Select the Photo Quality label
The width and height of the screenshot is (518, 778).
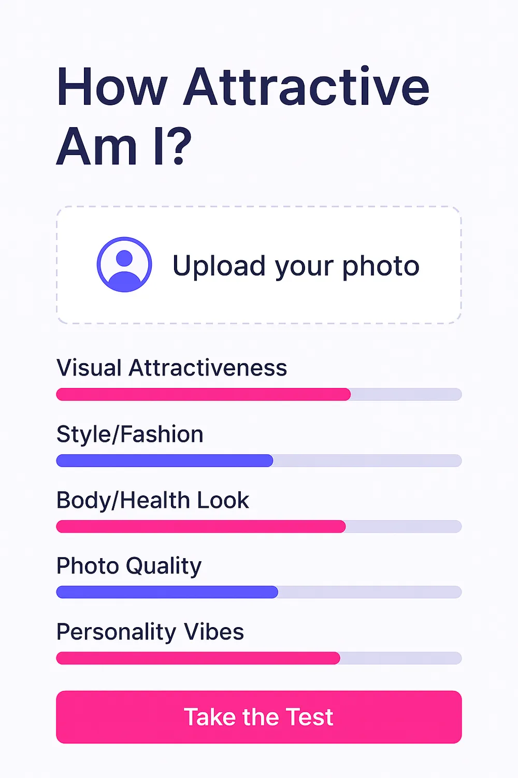click(x=128, y=566)
